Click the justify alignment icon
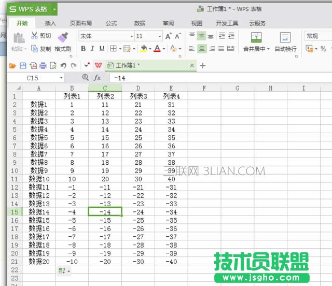 click(x=222, y=49)
